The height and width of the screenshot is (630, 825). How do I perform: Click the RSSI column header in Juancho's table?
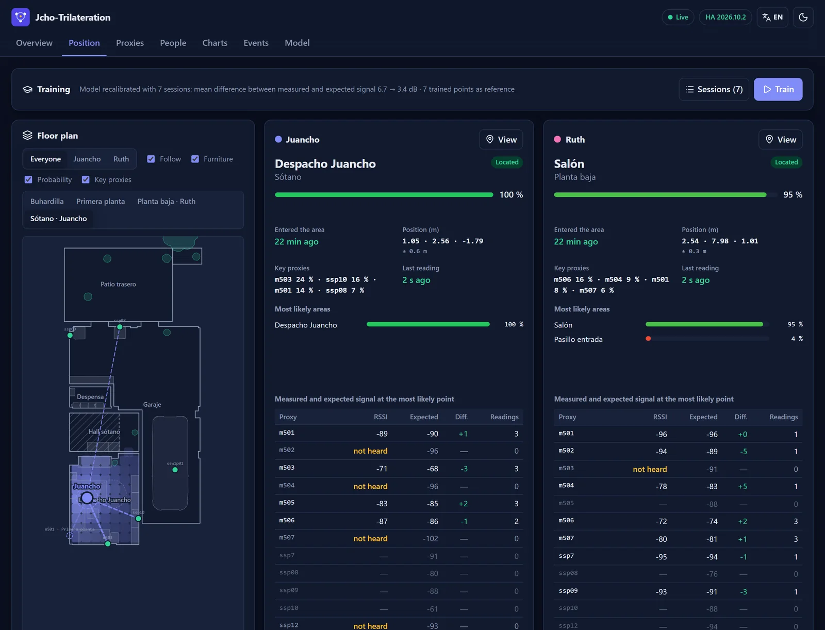click(x=381, y=417)
